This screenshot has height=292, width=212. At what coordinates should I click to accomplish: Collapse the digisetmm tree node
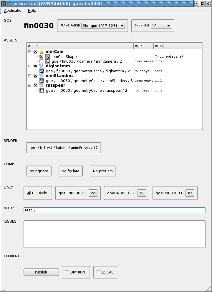(29, 66)
